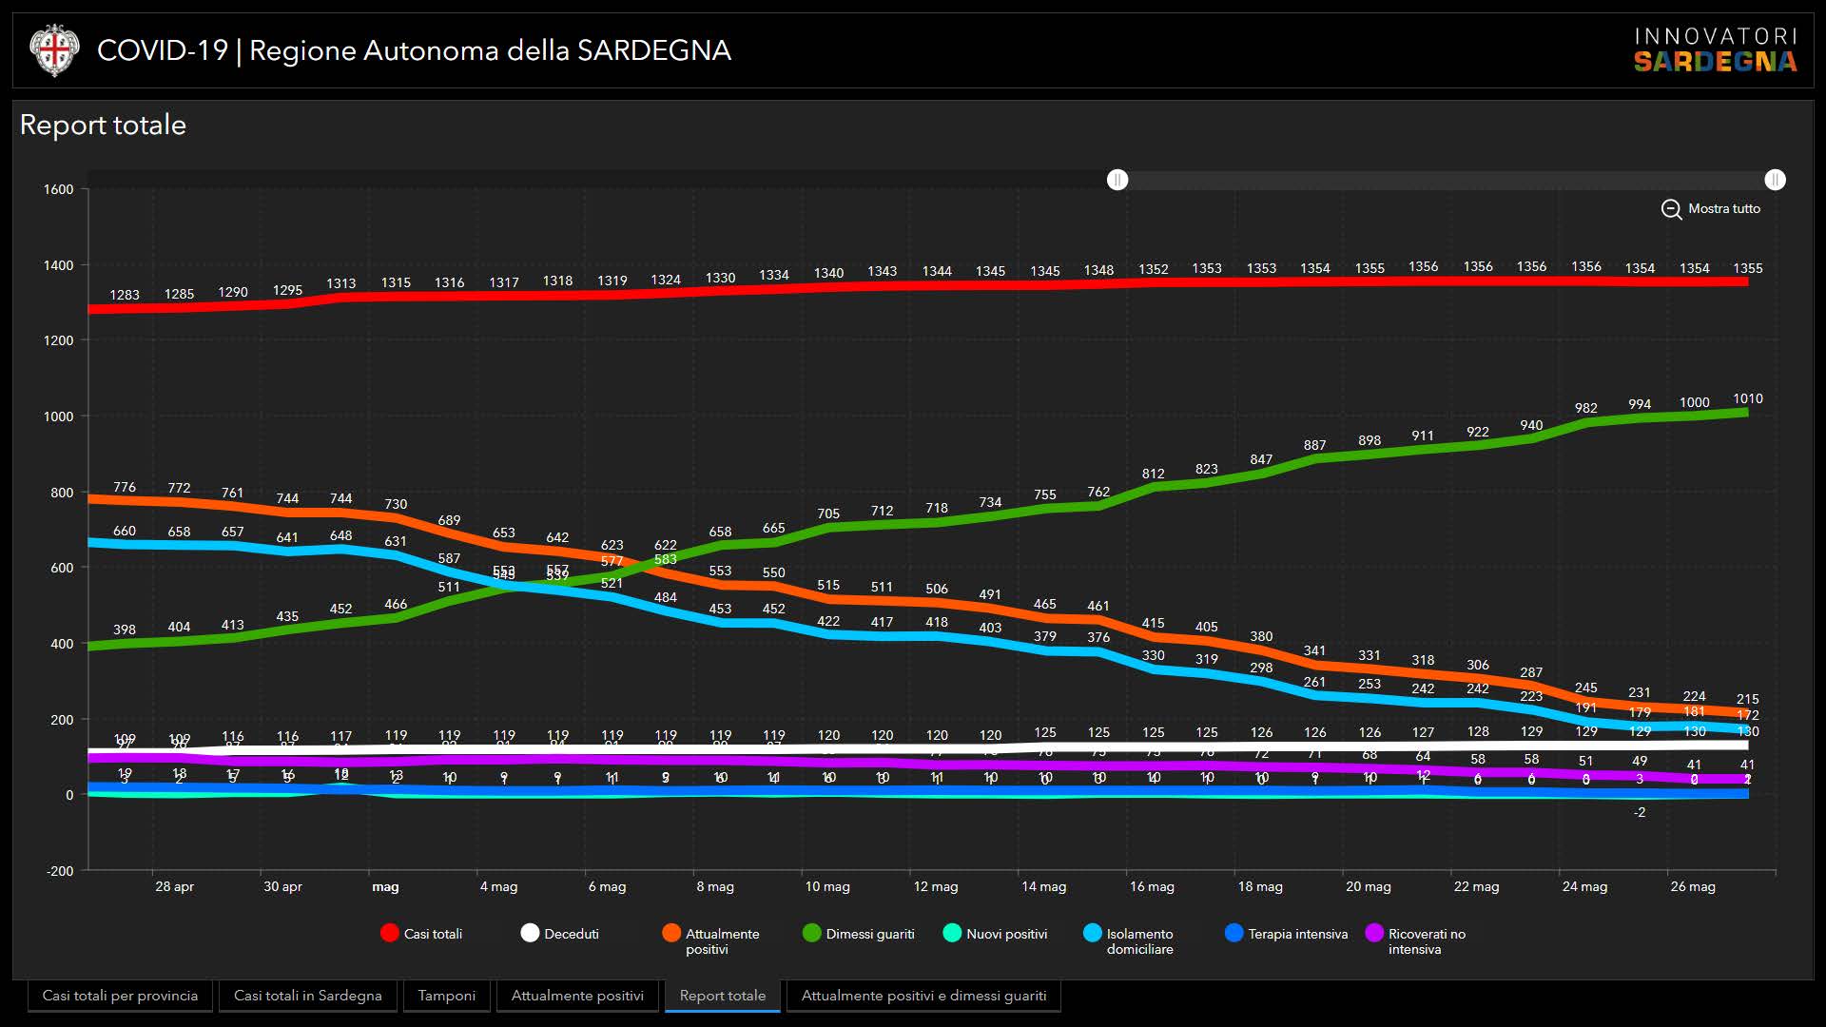Click the Sardegna coat of arms logo
This screenshot has height=1027, width=1826.
(53, 50)
